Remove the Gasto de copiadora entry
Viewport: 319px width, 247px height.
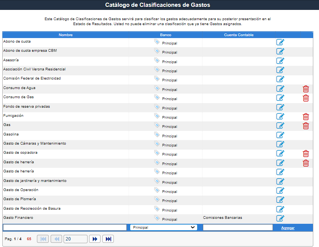(x=306, y=153)
